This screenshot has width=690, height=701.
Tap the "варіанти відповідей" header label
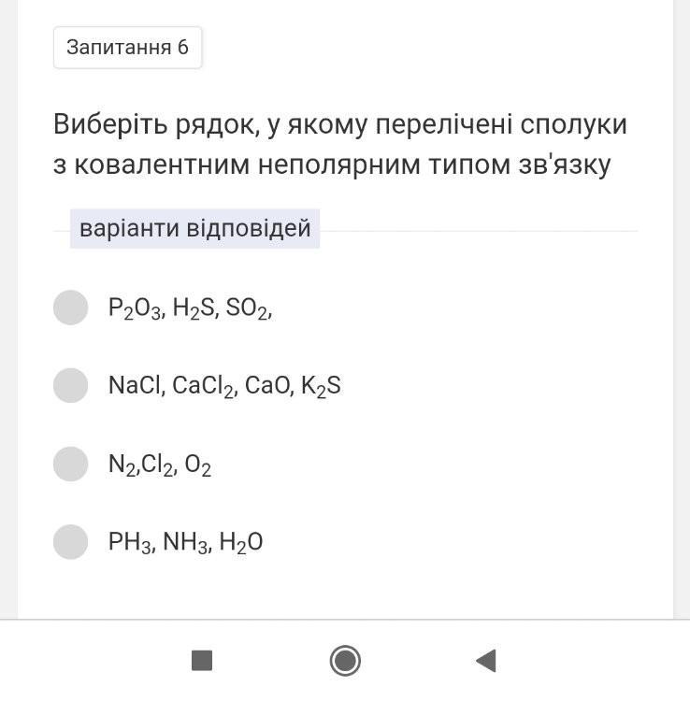[x=194, y=229]
